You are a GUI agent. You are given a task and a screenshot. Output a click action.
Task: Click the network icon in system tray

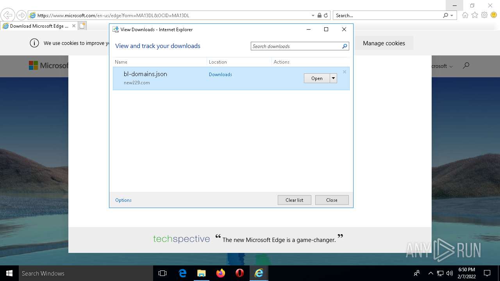(440, 273)
